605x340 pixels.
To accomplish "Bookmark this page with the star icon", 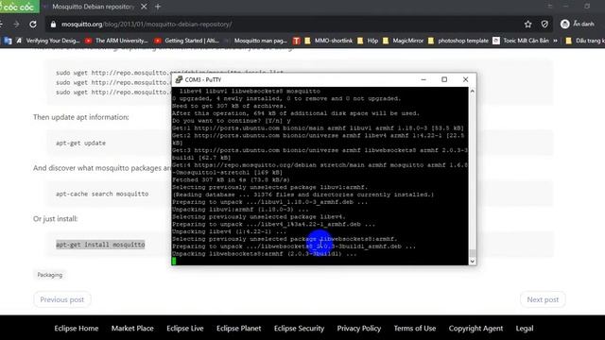I will tap(527, 25).
